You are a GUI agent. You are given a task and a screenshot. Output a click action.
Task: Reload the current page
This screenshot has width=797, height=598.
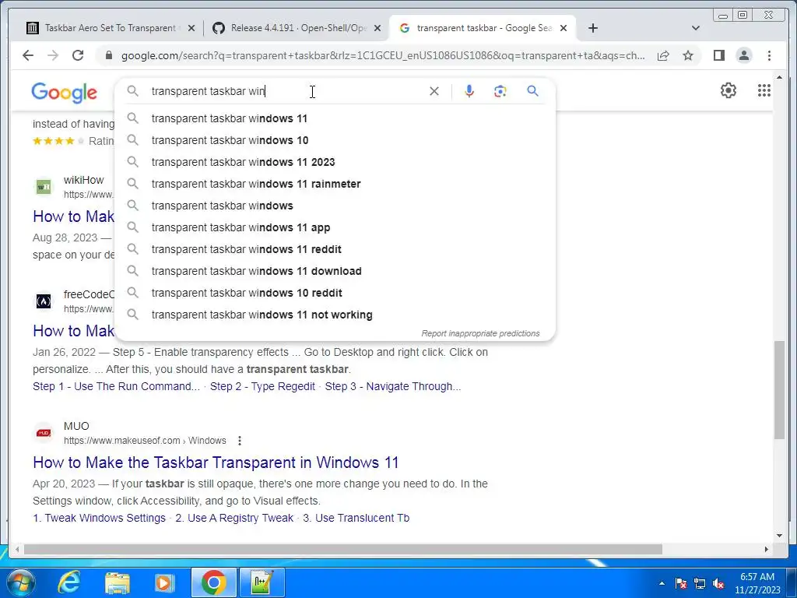pos(78,55)
